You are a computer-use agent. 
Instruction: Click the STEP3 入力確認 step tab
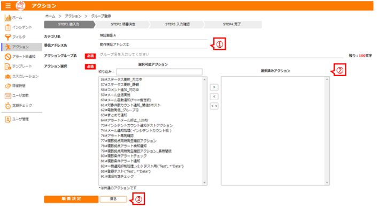coord(177,25)
